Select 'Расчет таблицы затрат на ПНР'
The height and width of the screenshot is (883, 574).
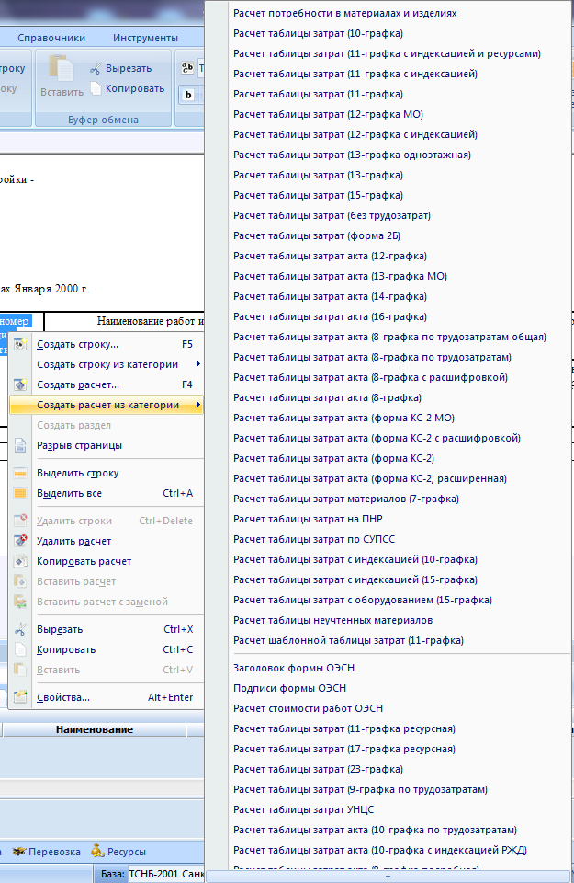(x=308, y=520)
